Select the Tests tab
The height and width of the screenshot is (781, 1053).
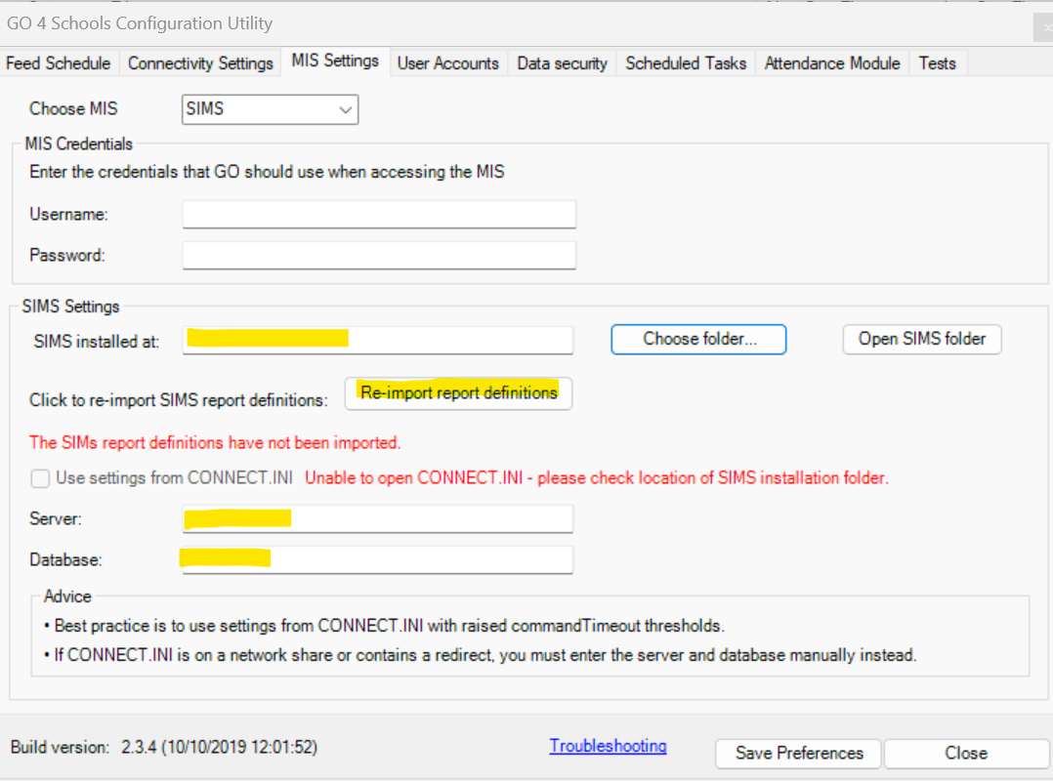coord(938,63)
